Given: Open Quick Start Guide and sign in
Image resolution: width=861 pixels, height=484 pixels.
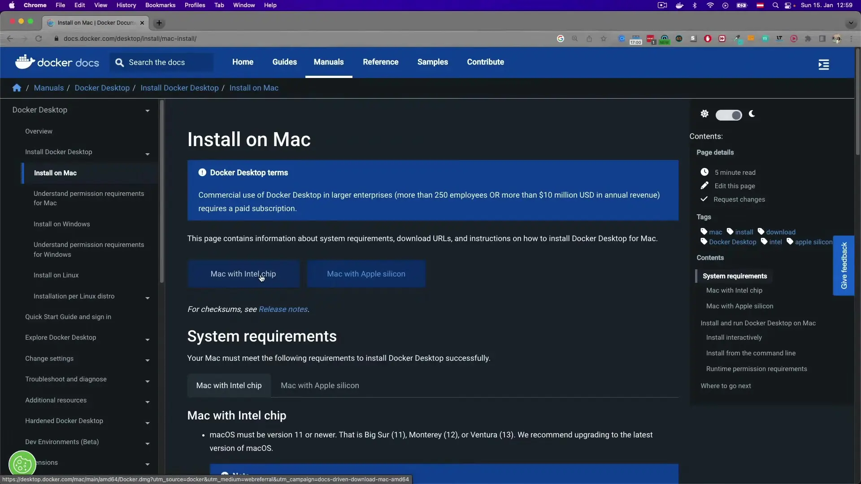Looking at the screenshot, I should (68, 317).
